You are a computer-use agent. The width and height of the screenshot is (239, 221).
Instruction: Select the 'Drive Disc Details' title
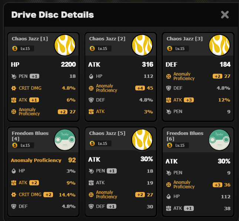click(53, 15)
